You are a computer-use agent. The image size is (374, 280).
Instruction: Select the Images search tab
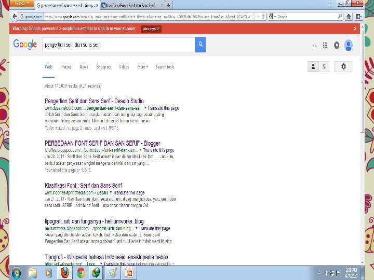point(66,67)
